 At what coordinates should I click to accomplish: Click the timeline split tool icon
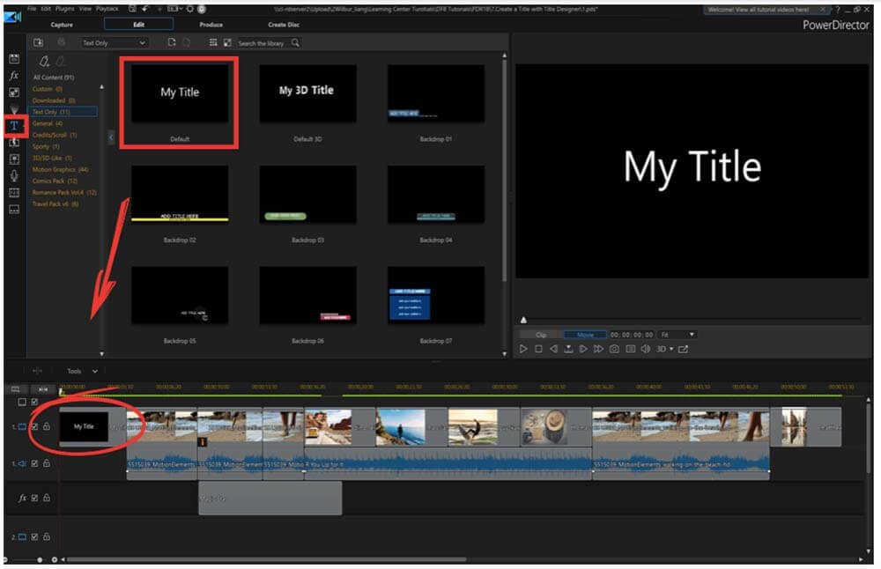click(37, 372)
